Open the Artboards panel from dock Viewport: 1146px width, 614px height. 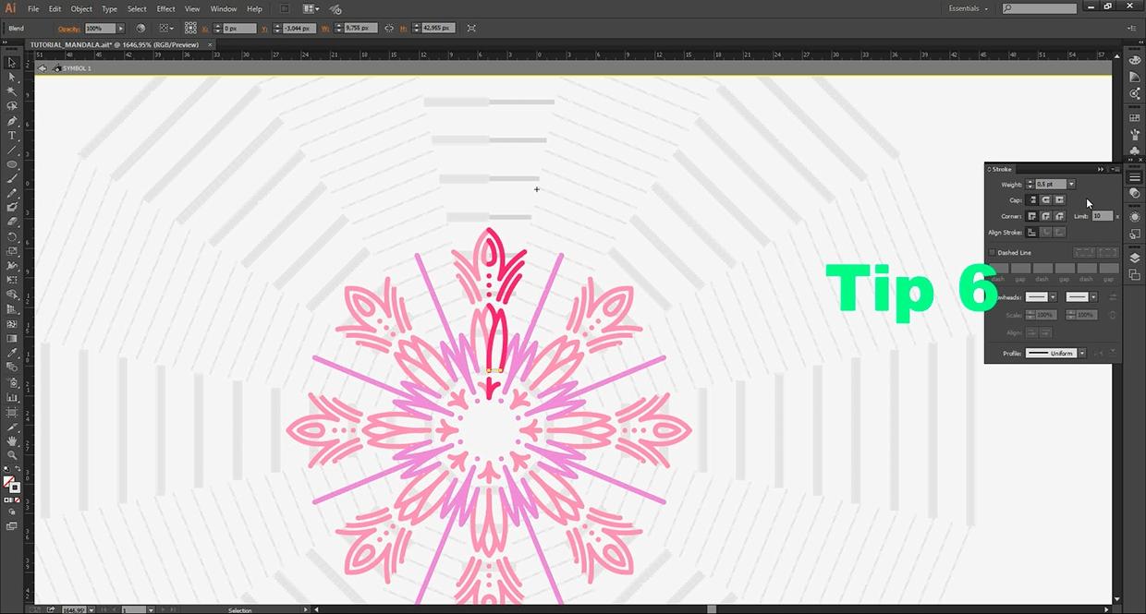coord(1135,275)
